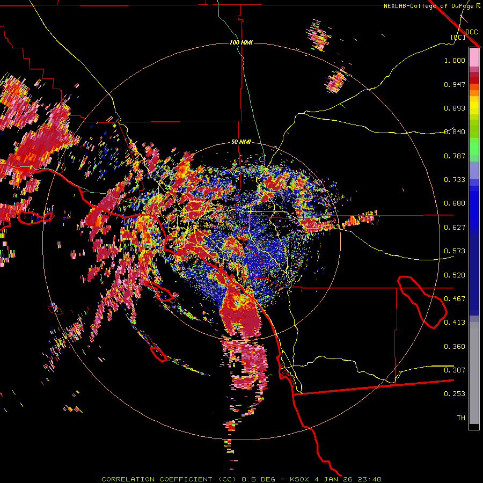Viewport: 483px width, 483px height.
Task: Pick the yellow color bar segment
Action: pos(474,105)
